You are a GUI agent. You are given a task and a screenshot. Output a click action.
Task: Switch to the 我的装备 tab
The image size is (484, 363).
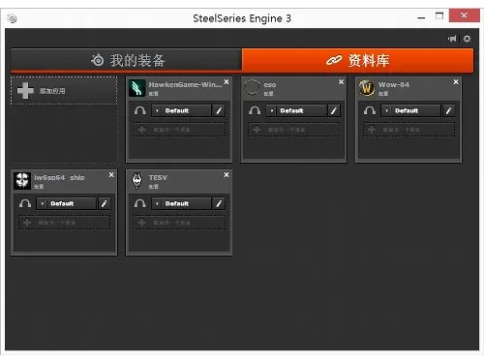tap(126, 60)
